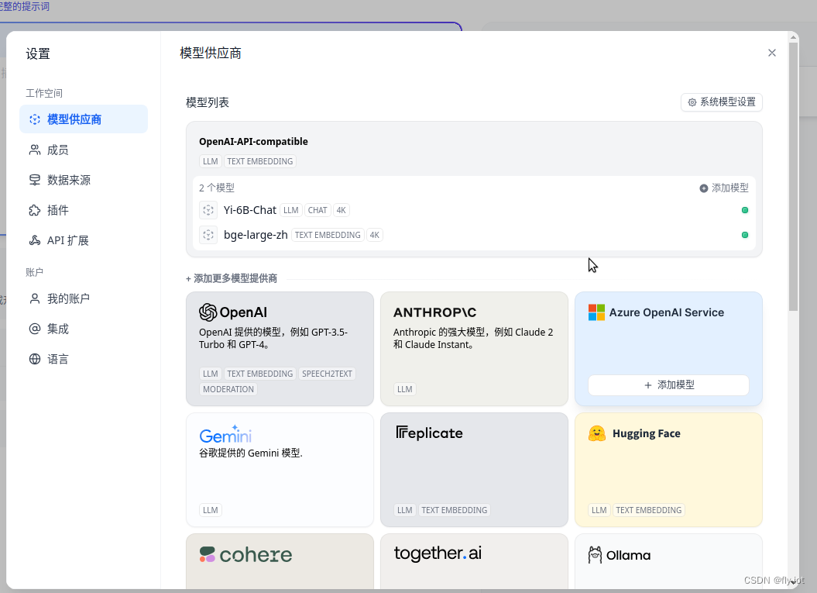Click 添加模型 in OpenAI-API-compatible card

tap(724, 188)
